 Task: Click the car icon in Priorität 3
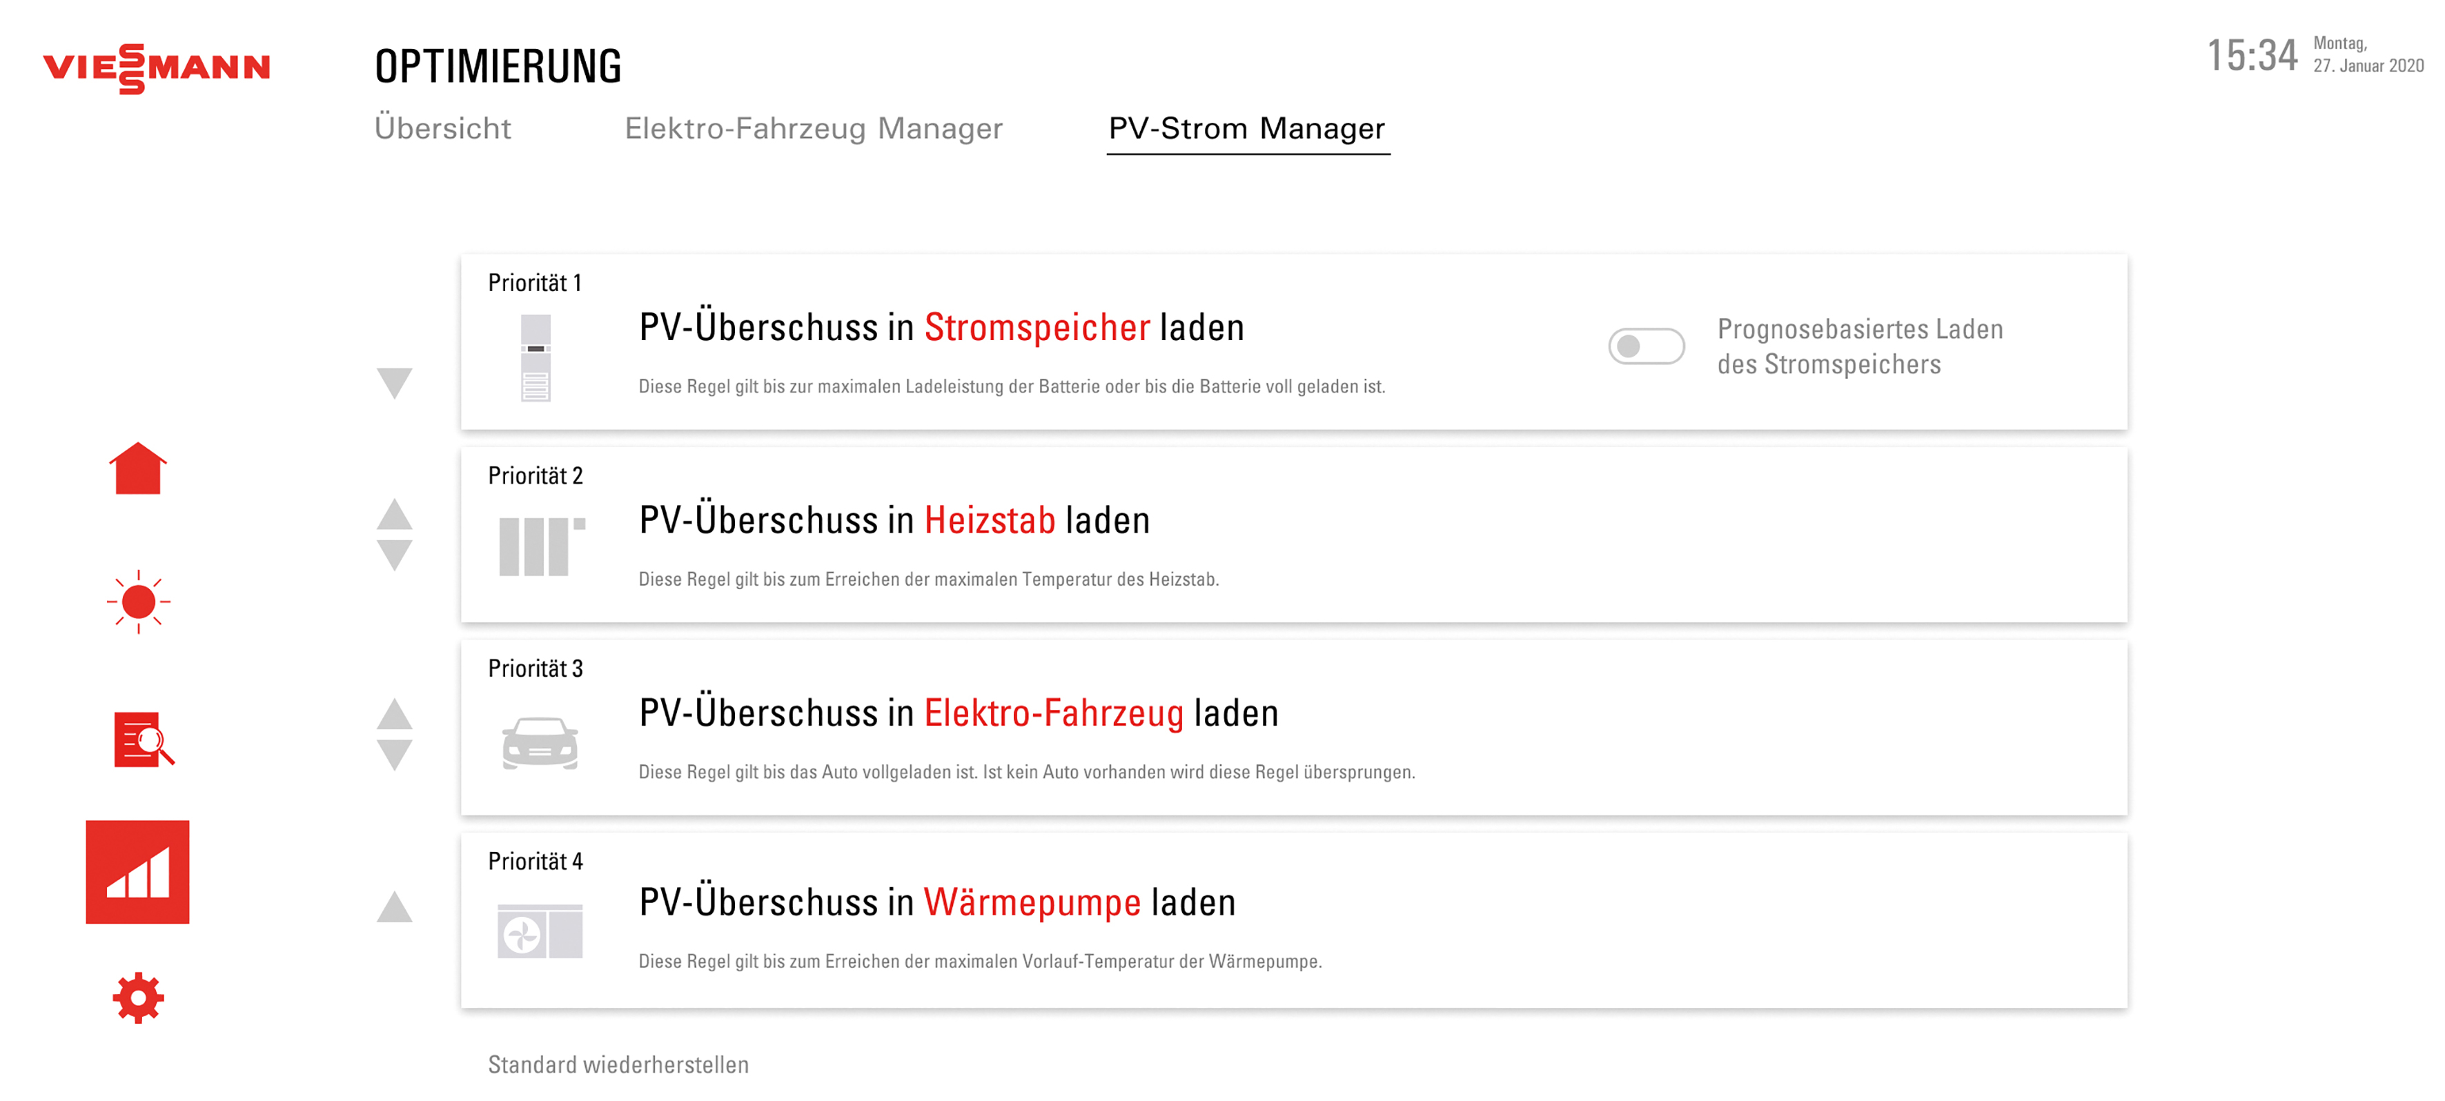[x=540, y=743]
